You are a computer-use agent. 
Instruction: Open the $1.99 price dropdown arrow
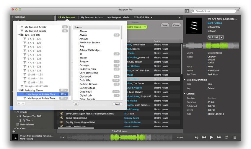(221, 37)
